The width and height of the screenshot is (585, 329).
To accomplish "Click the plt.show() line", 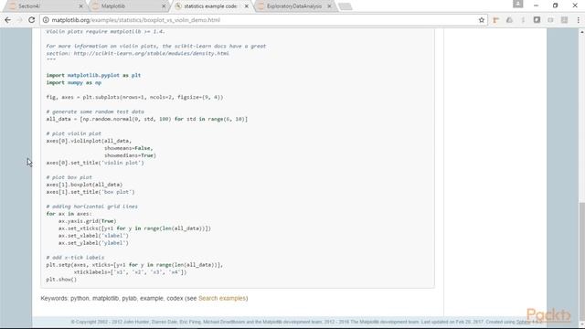I will click(x=61, y=280).
